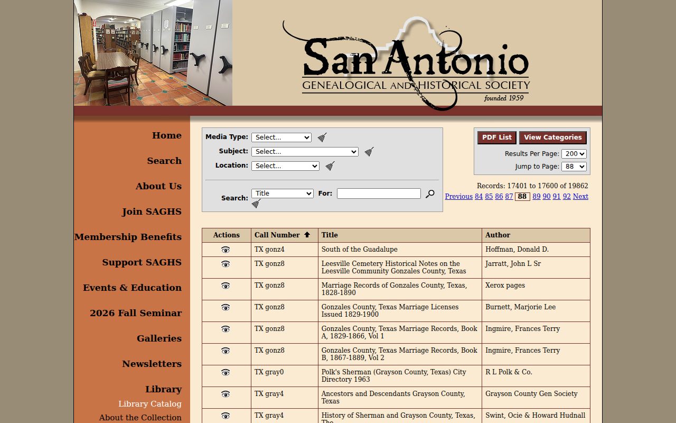676x423 pixels.
Task: Open Membership Benefits in the sidebar
Action: (x=128, y=237)
